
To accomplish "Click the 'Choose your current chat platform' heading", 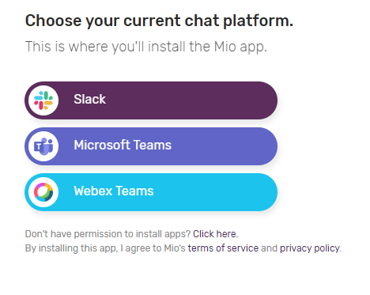I will pos(159,21).
